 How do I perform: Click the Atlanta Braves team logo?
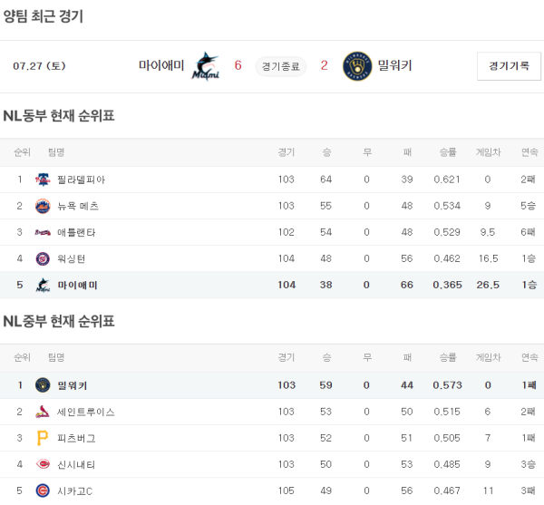point(43,232)
